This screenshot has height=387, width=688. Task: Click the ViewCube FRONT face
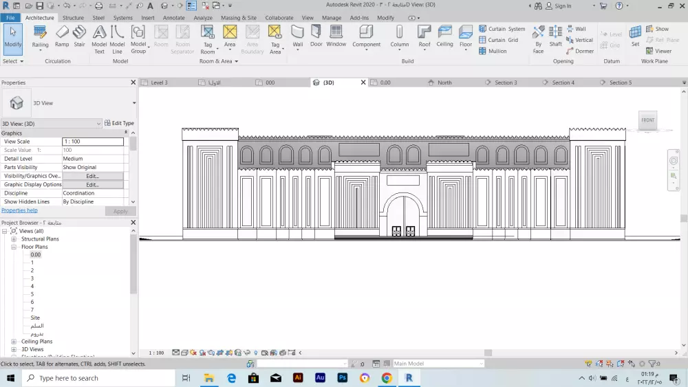point(647,120)
